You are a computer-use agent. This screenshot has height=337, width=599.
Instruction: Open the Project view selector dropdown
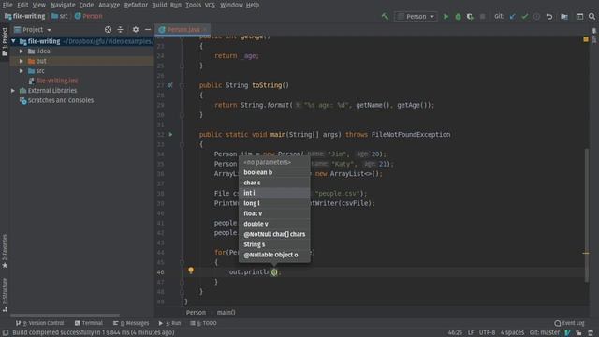point(33,29)
